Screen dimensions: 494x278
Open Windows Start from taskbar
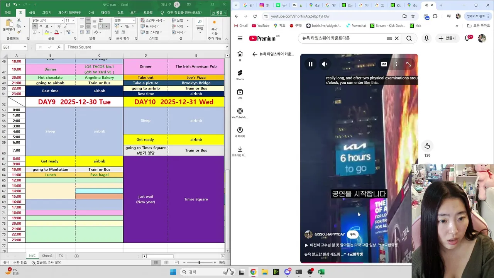tap(173, 272)
